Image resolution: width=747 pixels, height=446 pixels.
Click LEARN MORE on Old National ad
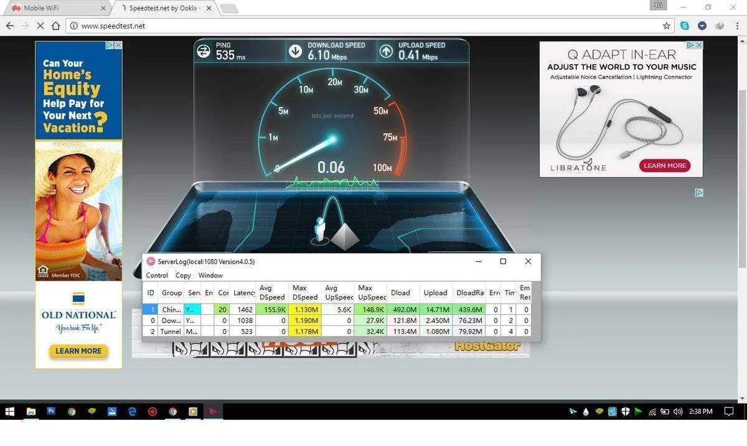coord(78,351)
